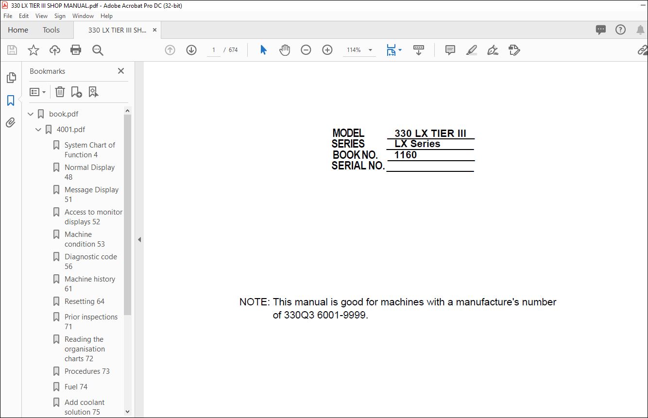Screen dimensions: 648x418
Task: Delete selected bookmark with trash icon
Action: pos(60,92)
